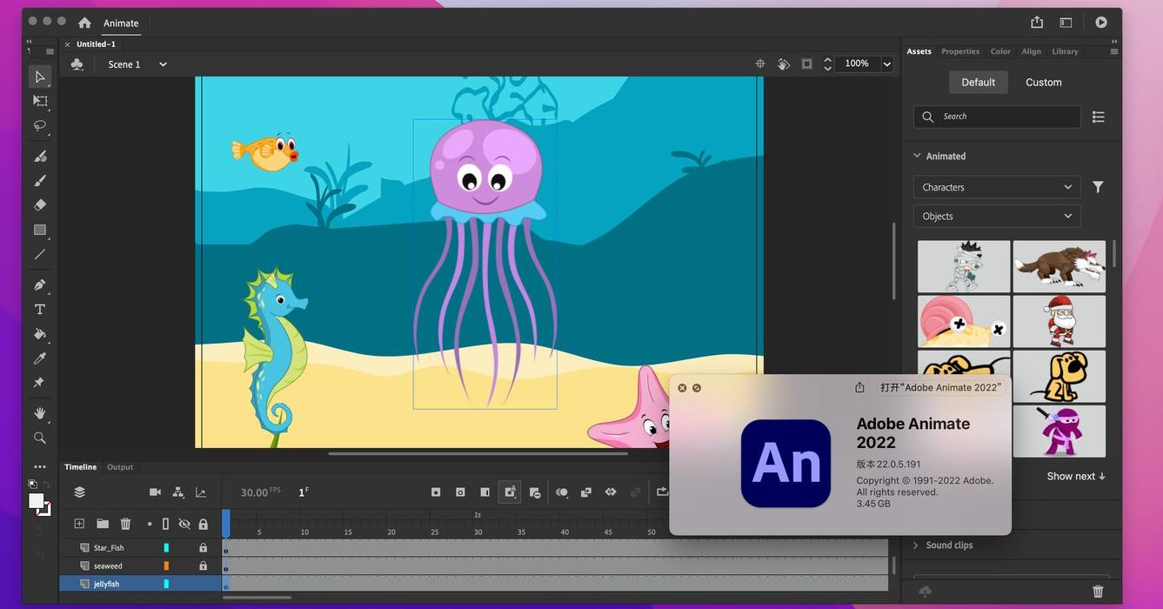Select the Rotation tool above the stage
Screen dimensions: 1163x609
point(783,64)
